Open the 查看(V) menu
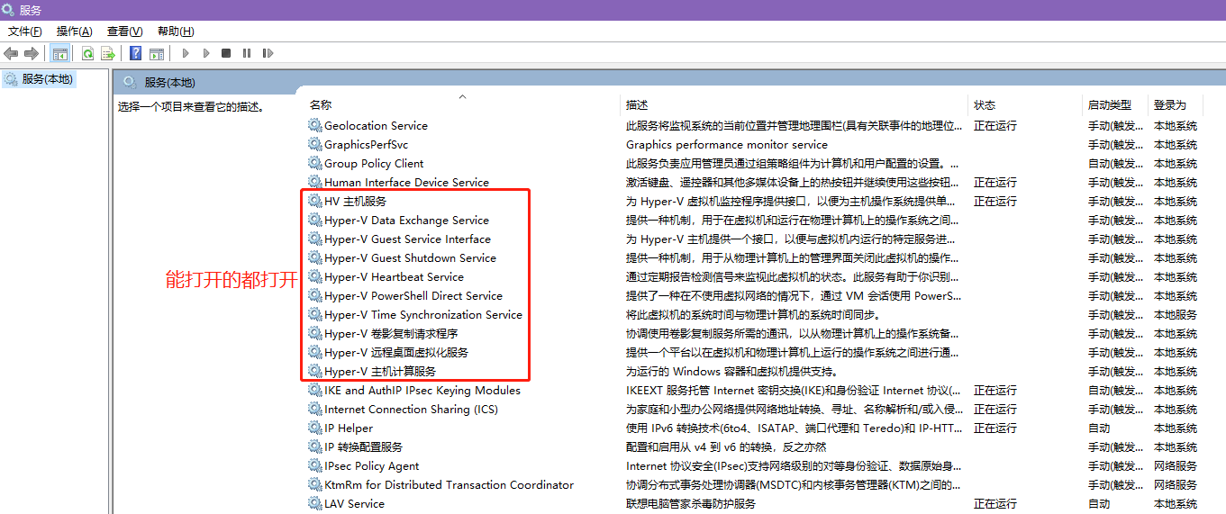Image resolution: width=1226 pixels, height=514 pixels. pos(124,32)
